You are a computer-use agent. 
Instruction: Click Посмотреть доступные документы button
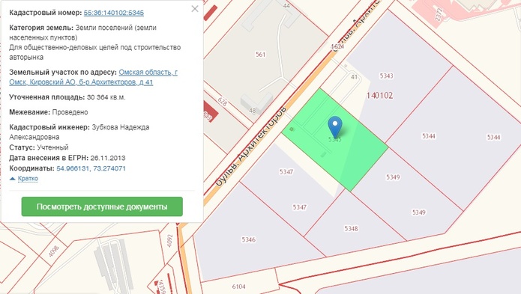tap(102, 206)
